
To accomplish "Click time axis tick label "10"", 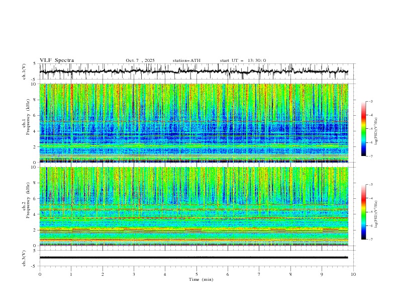I will (353, 274).
